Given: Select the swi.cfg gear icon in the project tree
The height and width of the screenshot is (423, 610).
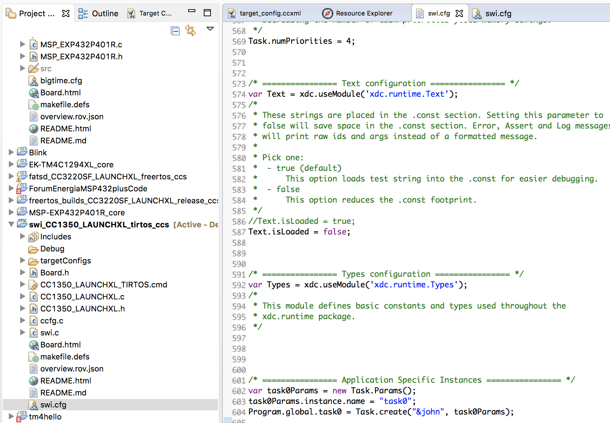Looking at the screenshot, I should coord(33,405).
